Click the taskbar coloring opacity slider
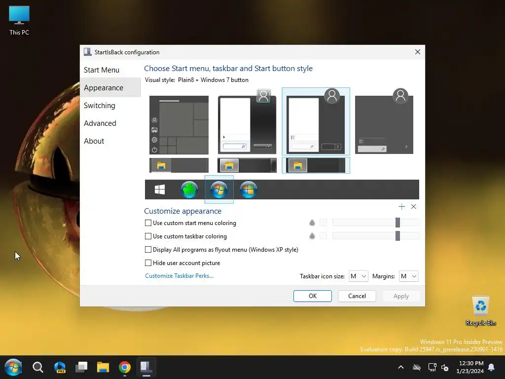 click(x=375, y=236)
